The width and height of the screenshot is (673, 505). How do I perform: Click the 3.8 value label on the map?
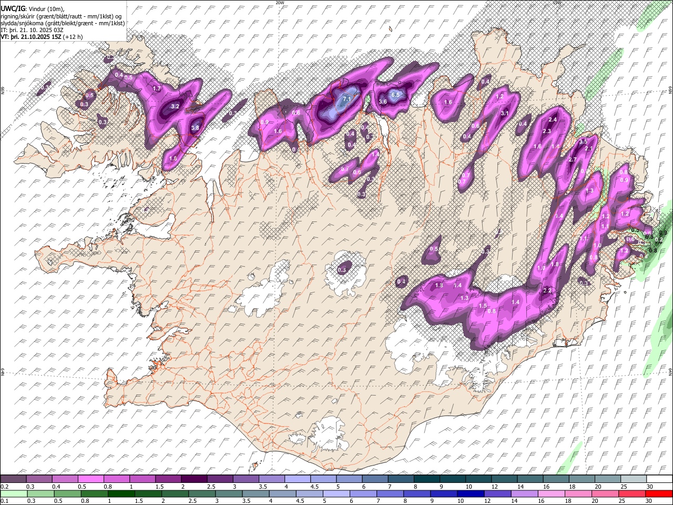pyautogui.click(x=196, y=128)
